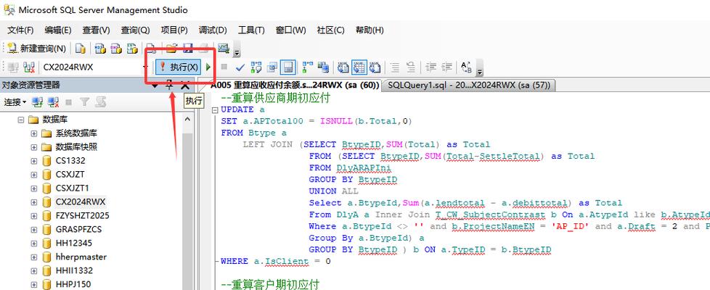Click the Database Engine Query icon
The height and width of the screenshot is (290, 710).
[x=81, y=49]
